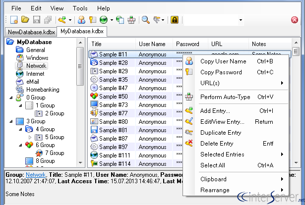305x205 pixels.
Task: Choose Delete Entry in context menu
Action: click(236, 144)
